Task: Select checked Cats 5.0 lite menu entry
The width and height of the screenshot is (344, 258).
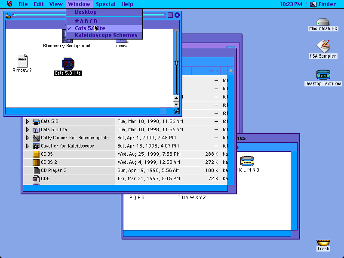Action: pos(104,28)
